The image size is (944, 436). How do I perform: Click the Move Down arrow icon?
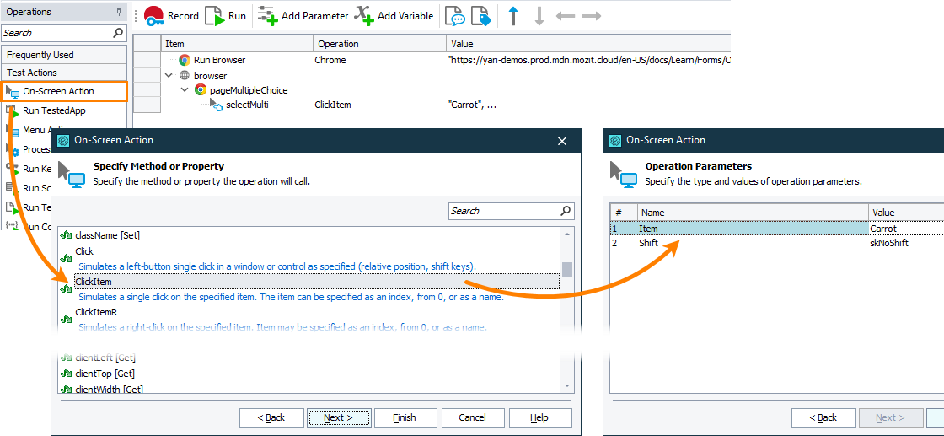coord(539,15)
